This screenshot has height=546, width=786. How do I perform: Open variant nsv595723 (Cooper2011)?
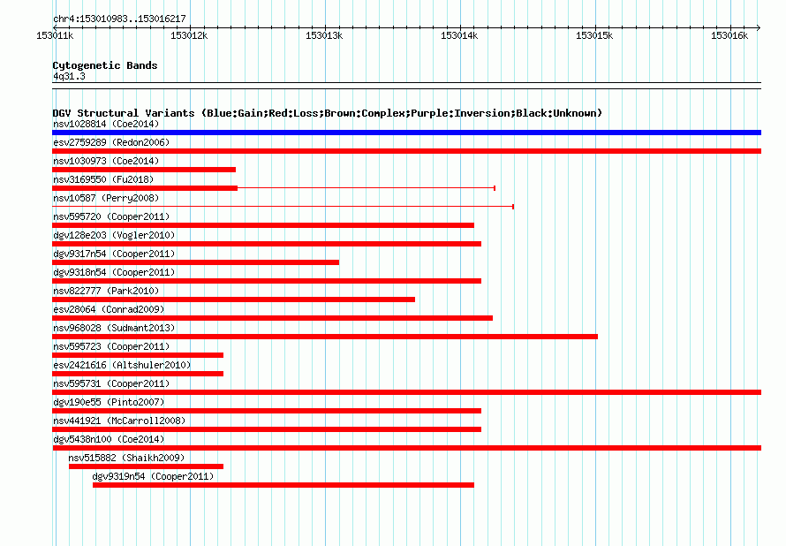[111, 346]
